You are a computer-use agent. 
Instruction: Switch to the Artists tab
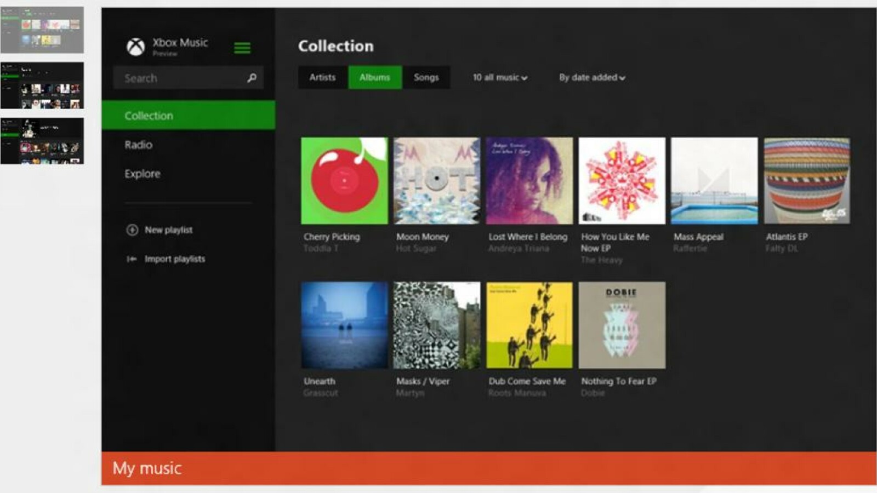click(322, 77)
